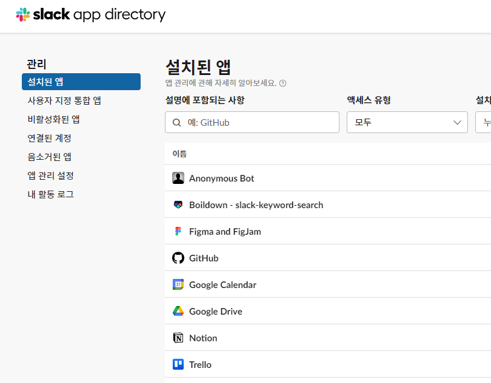Viewport: 491px width, 383px height.
Task: Open the Google Drive app name
Action: tap(216, 311)
